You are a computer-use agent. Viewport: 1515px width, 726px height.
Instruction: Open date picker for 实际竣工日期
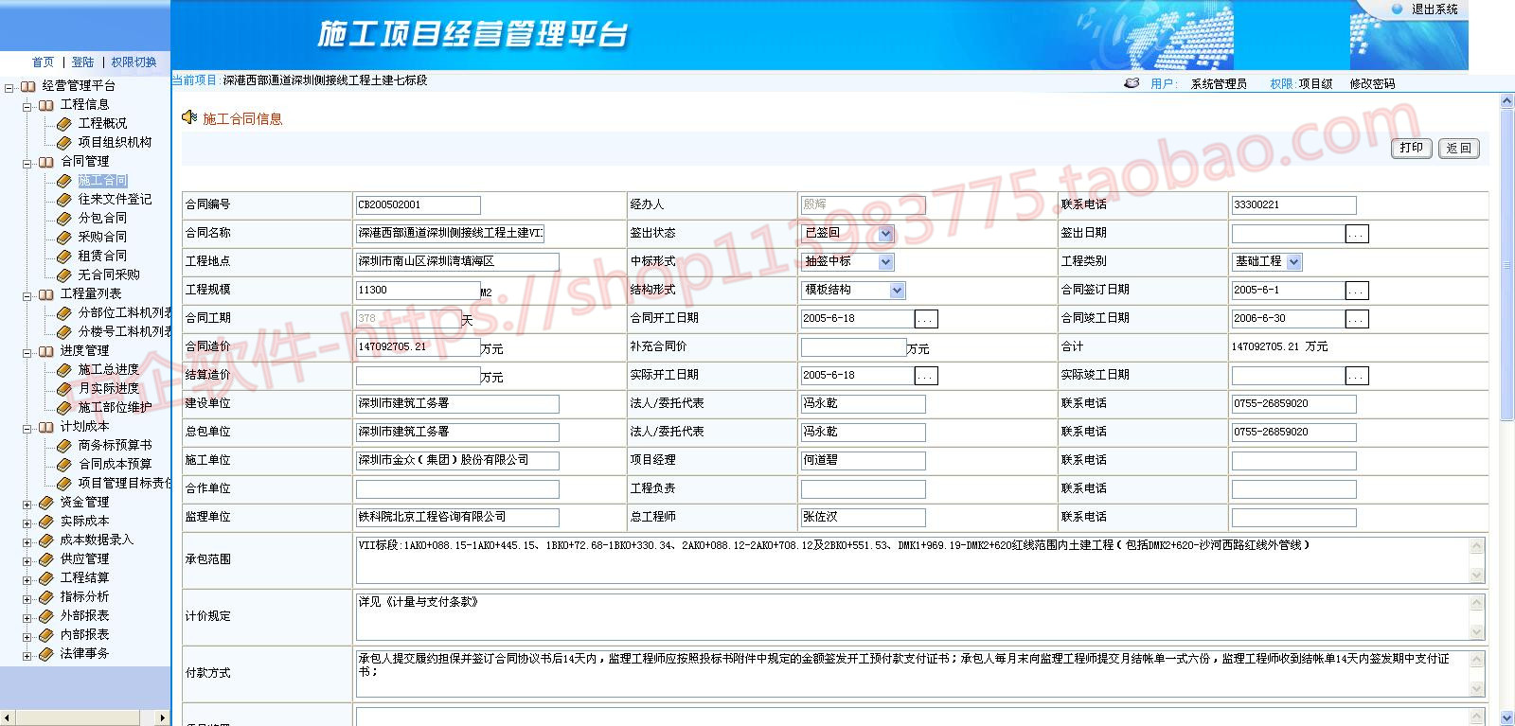pyautogui.click(x=1357, y=376)
